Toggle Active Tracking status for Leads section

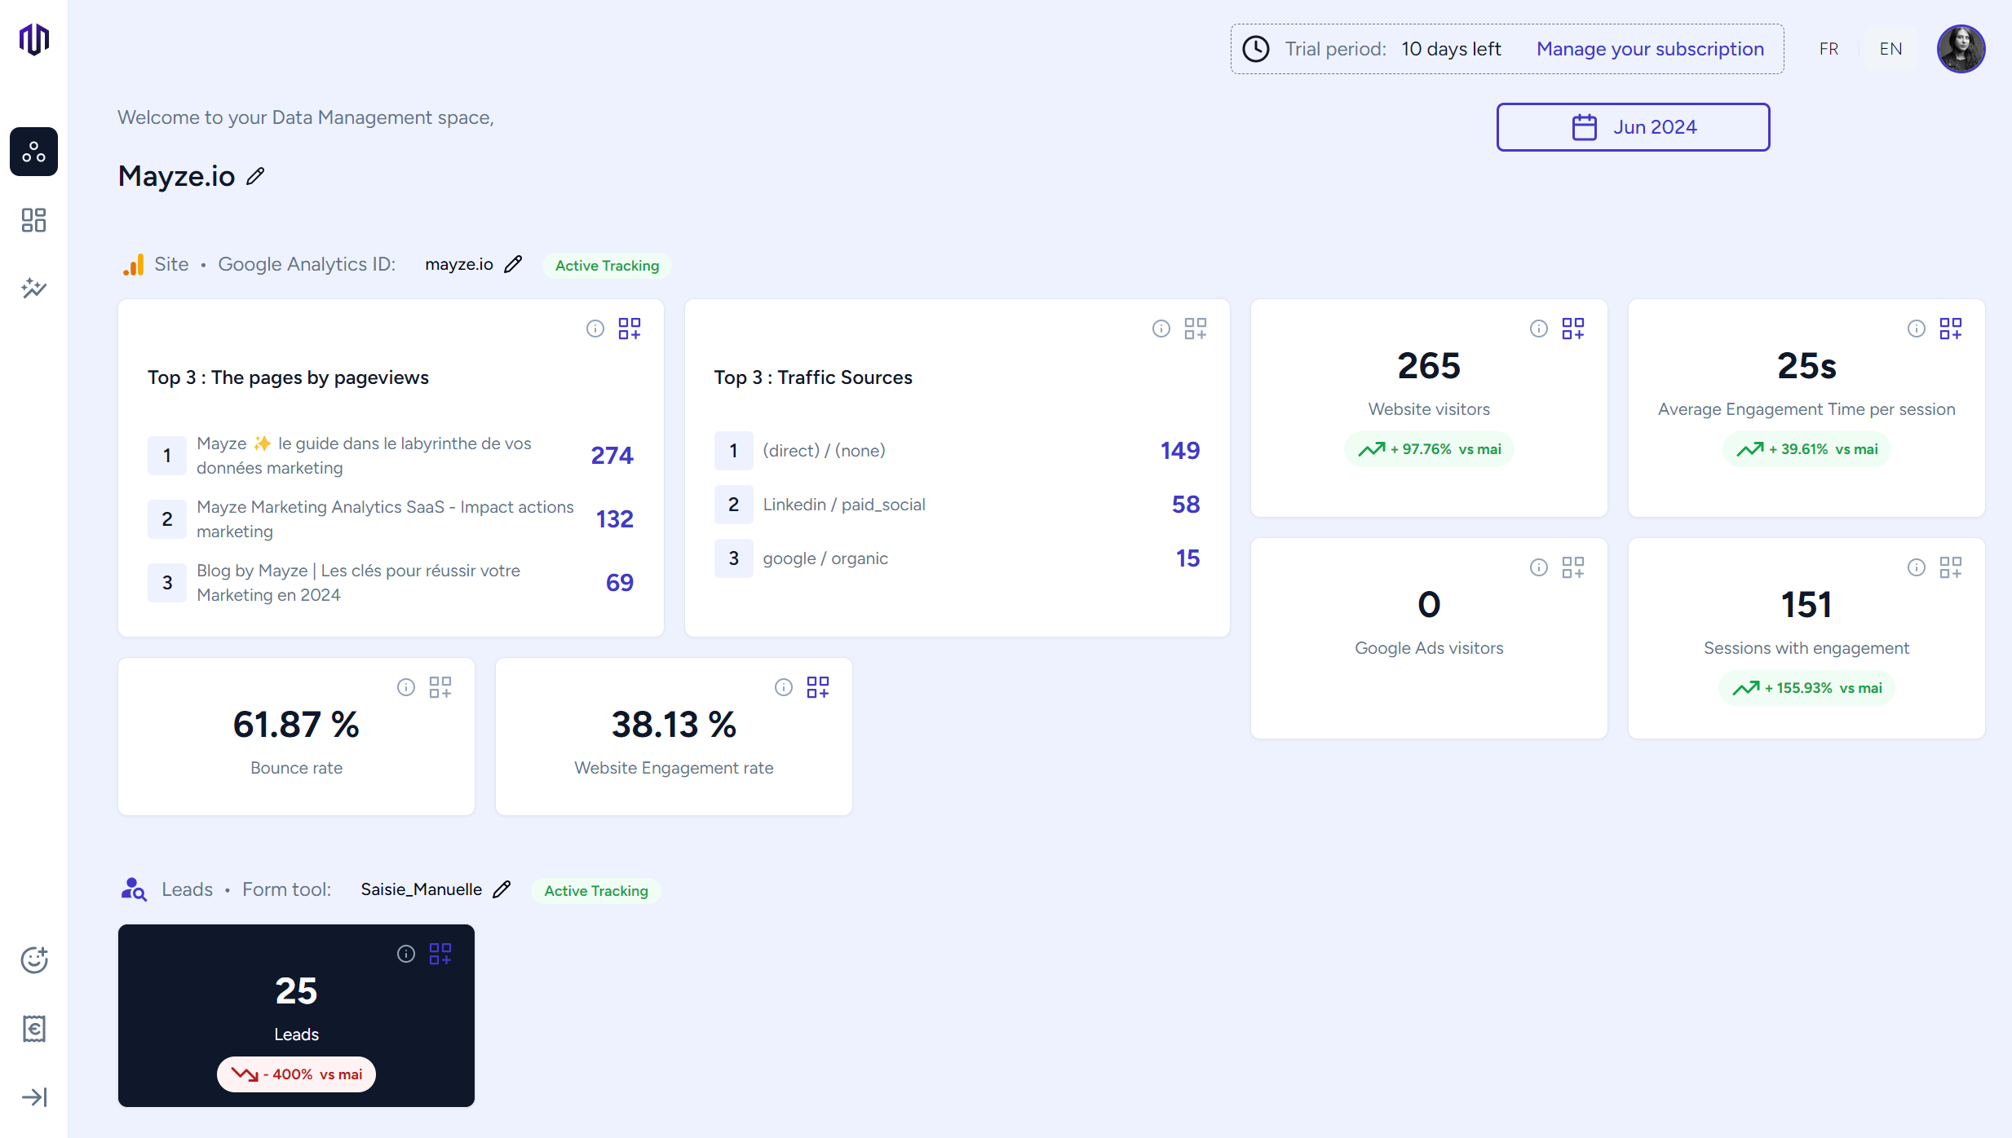(595, 889)
